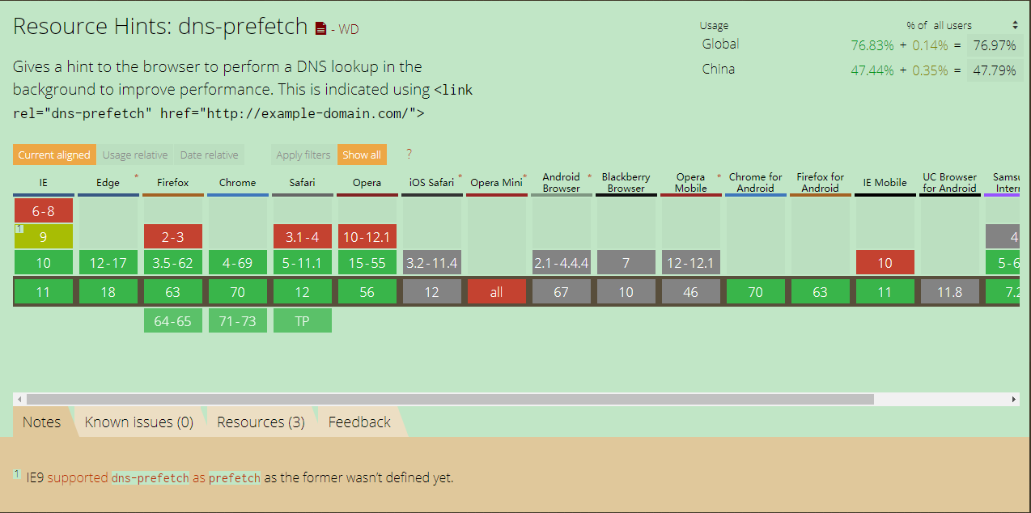Viewport: 1031px width, 513px height.
Task: Click the Apply filters button
Action: coord(303,154)
